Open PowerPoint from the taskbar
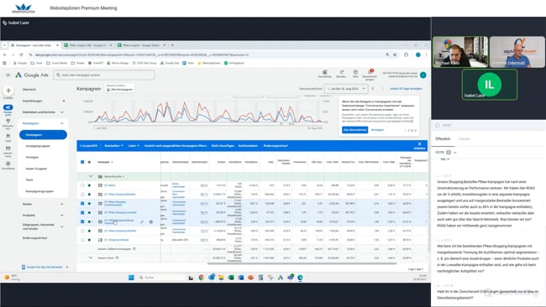 pos(250,278)
